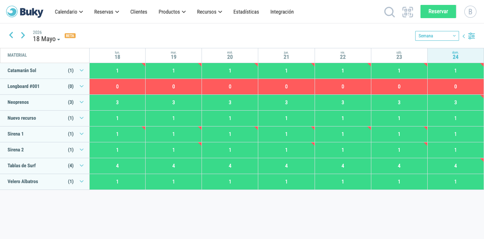484x239 pixels.
Task: Open the user avatar B menu
Action: (470, 12)
